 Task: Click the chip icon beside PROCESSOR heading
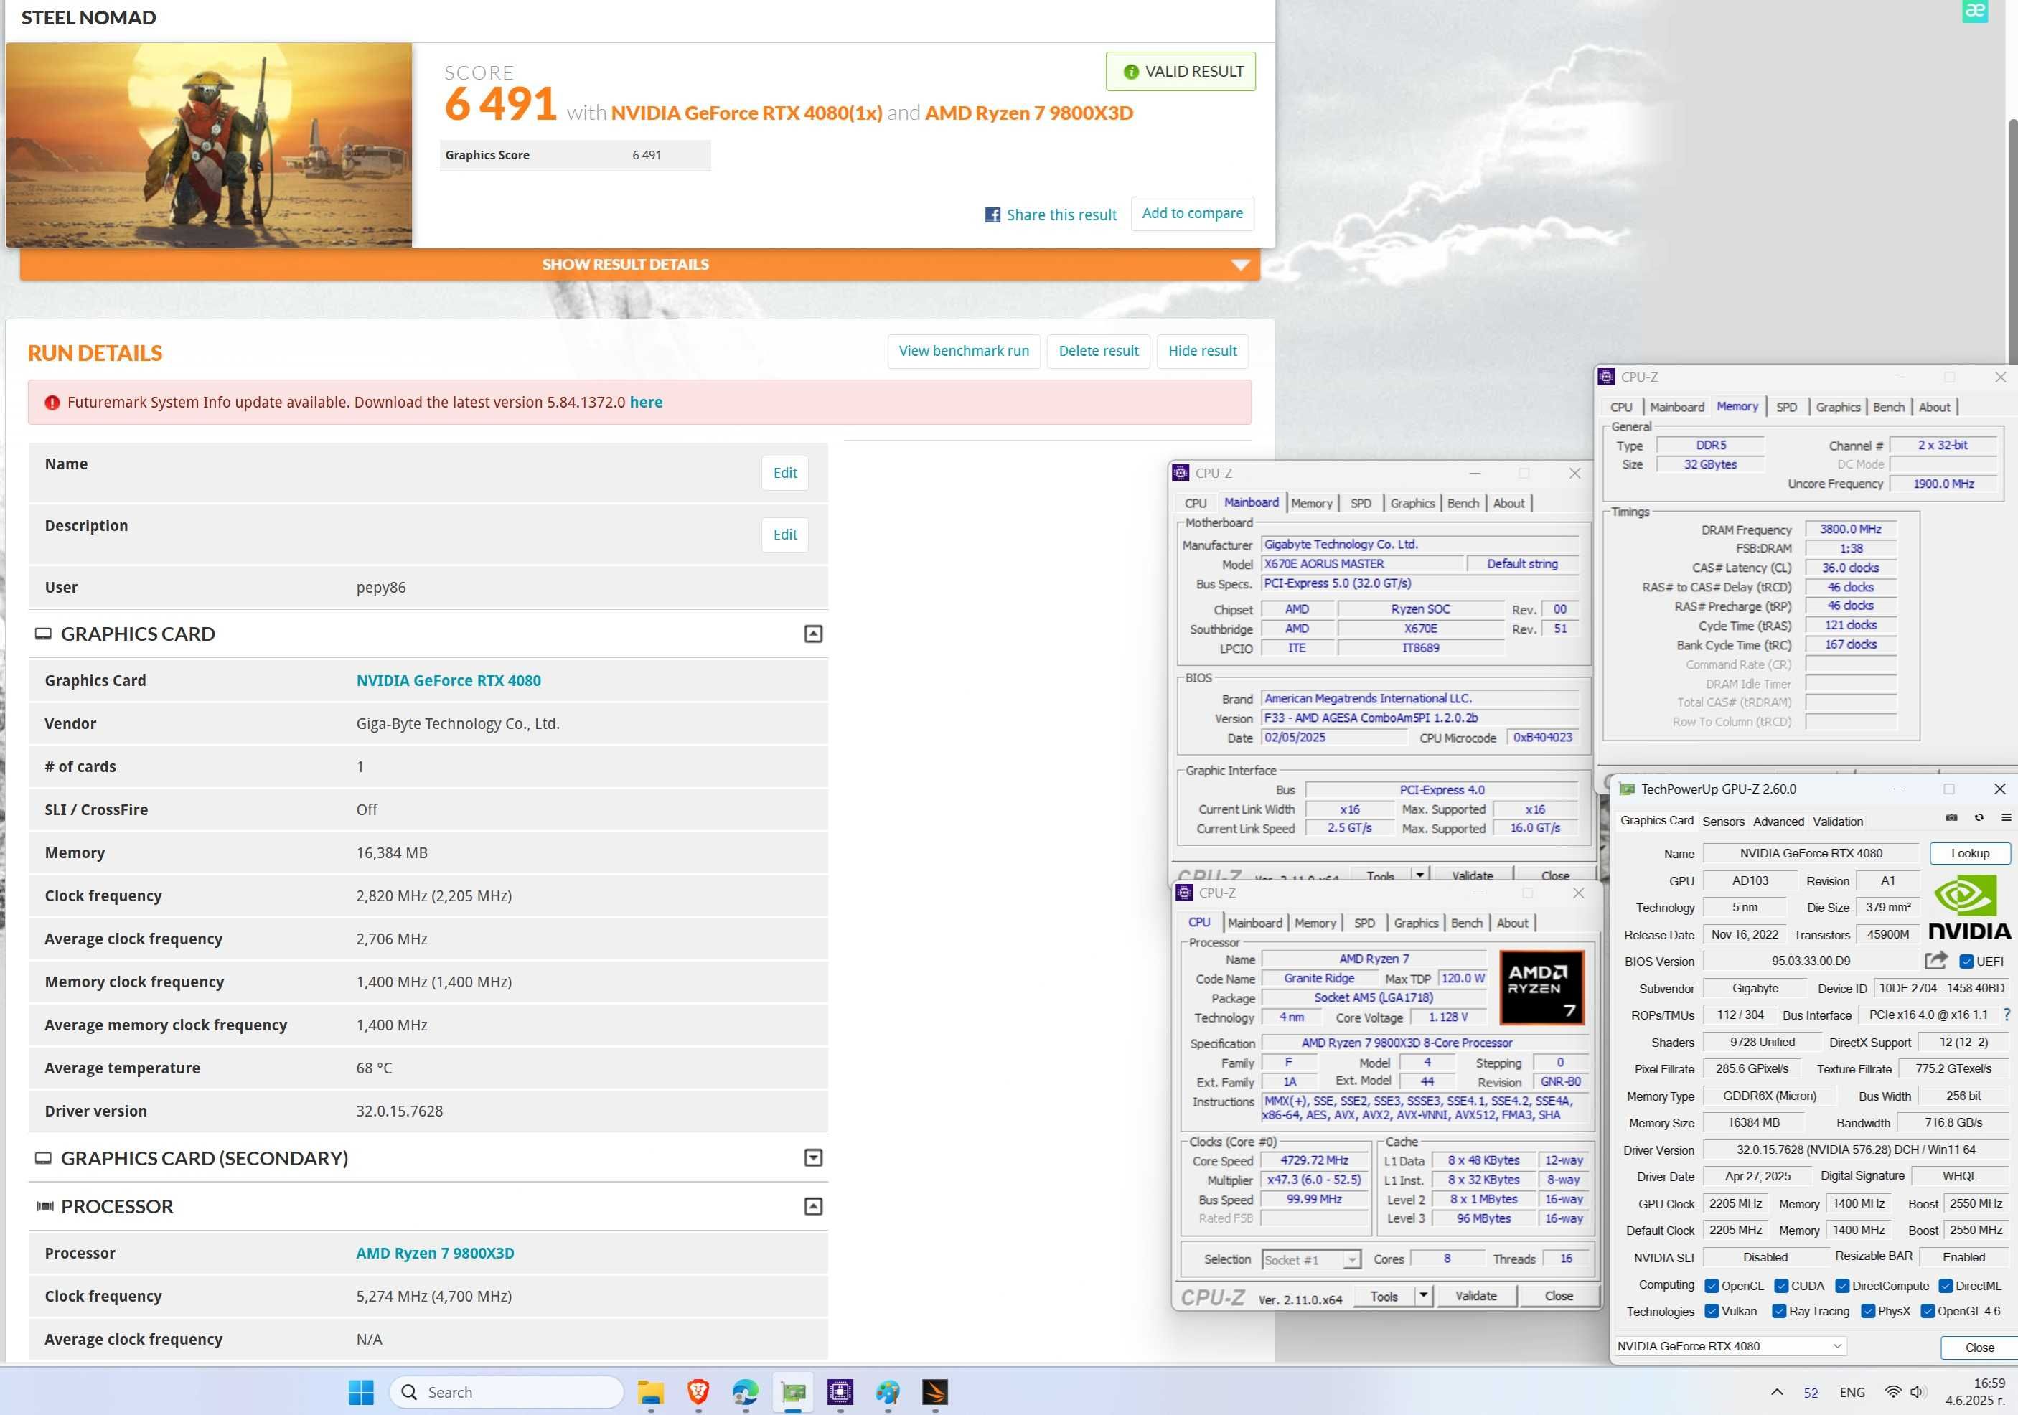click(44, 1205)
